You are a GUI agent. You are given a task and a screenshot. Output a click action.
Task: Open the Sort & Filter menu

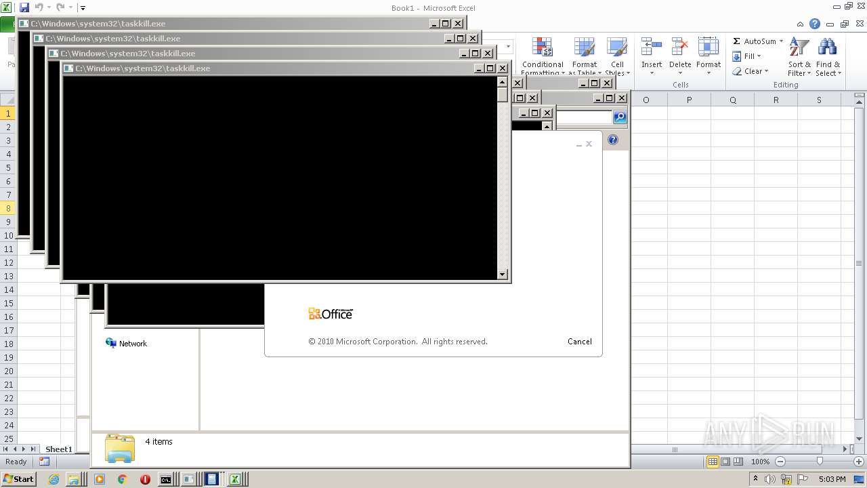[799, 57]
